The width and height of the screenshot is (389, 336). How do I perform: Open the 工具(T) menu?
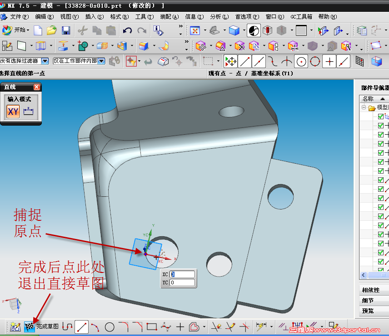(x=145, y=17)
